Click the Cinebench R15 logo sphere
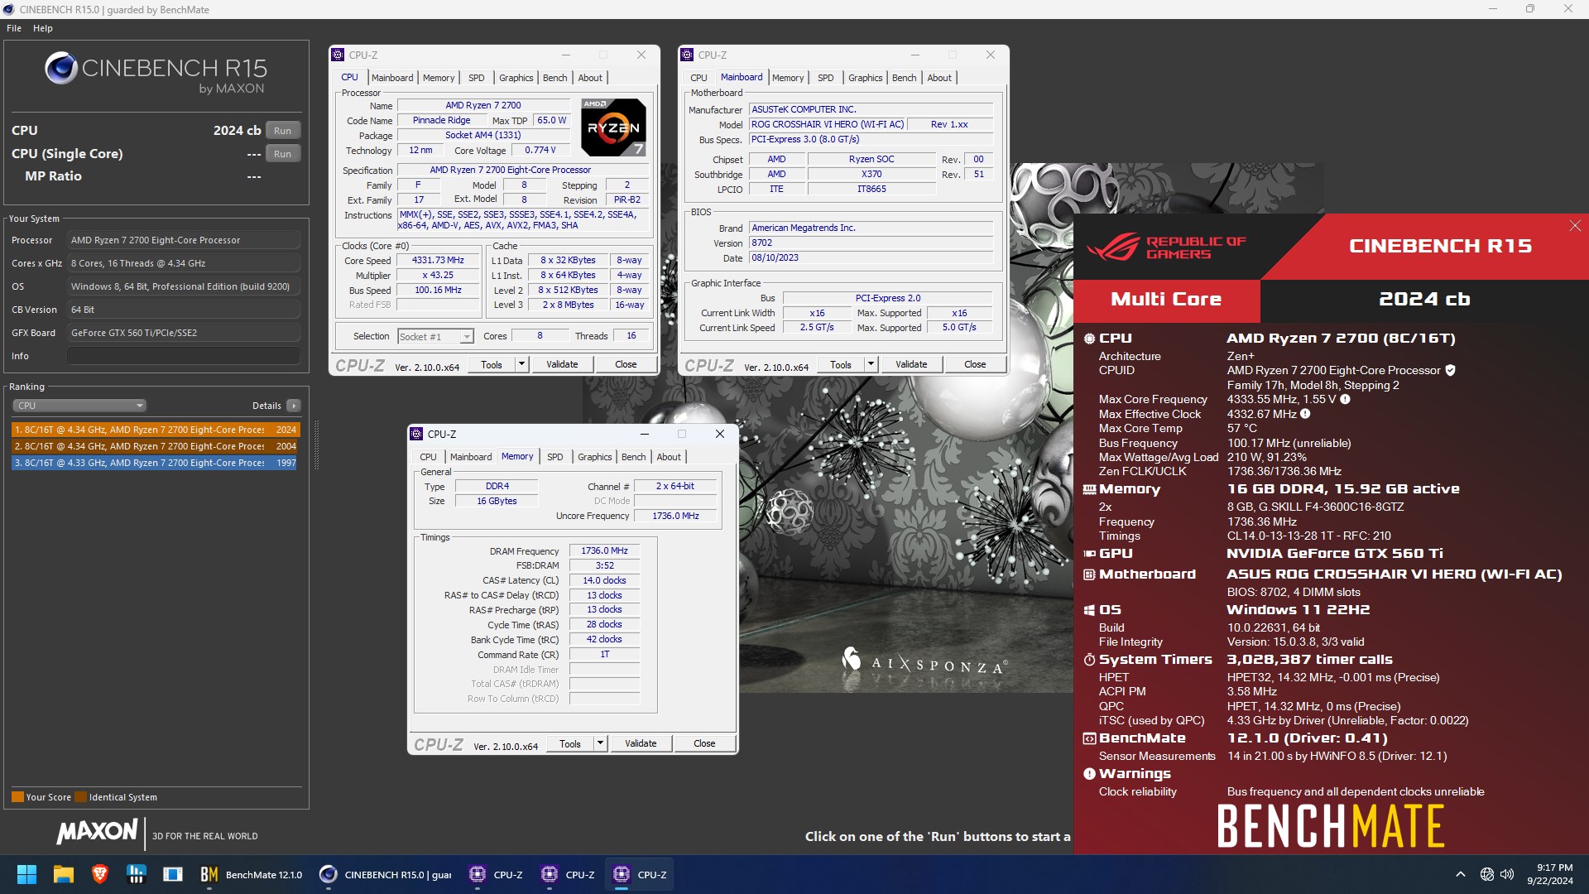Image resolution: width=1589 pixels, height=894 pixels. click(x=61, y=68)
